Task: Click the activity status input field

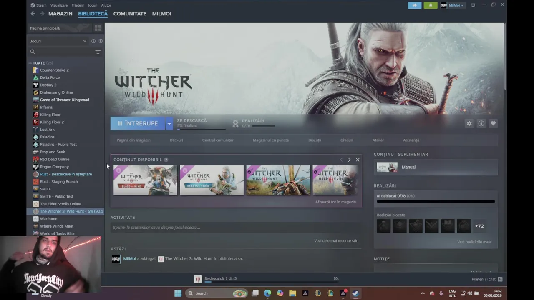Action: (236, 227)
